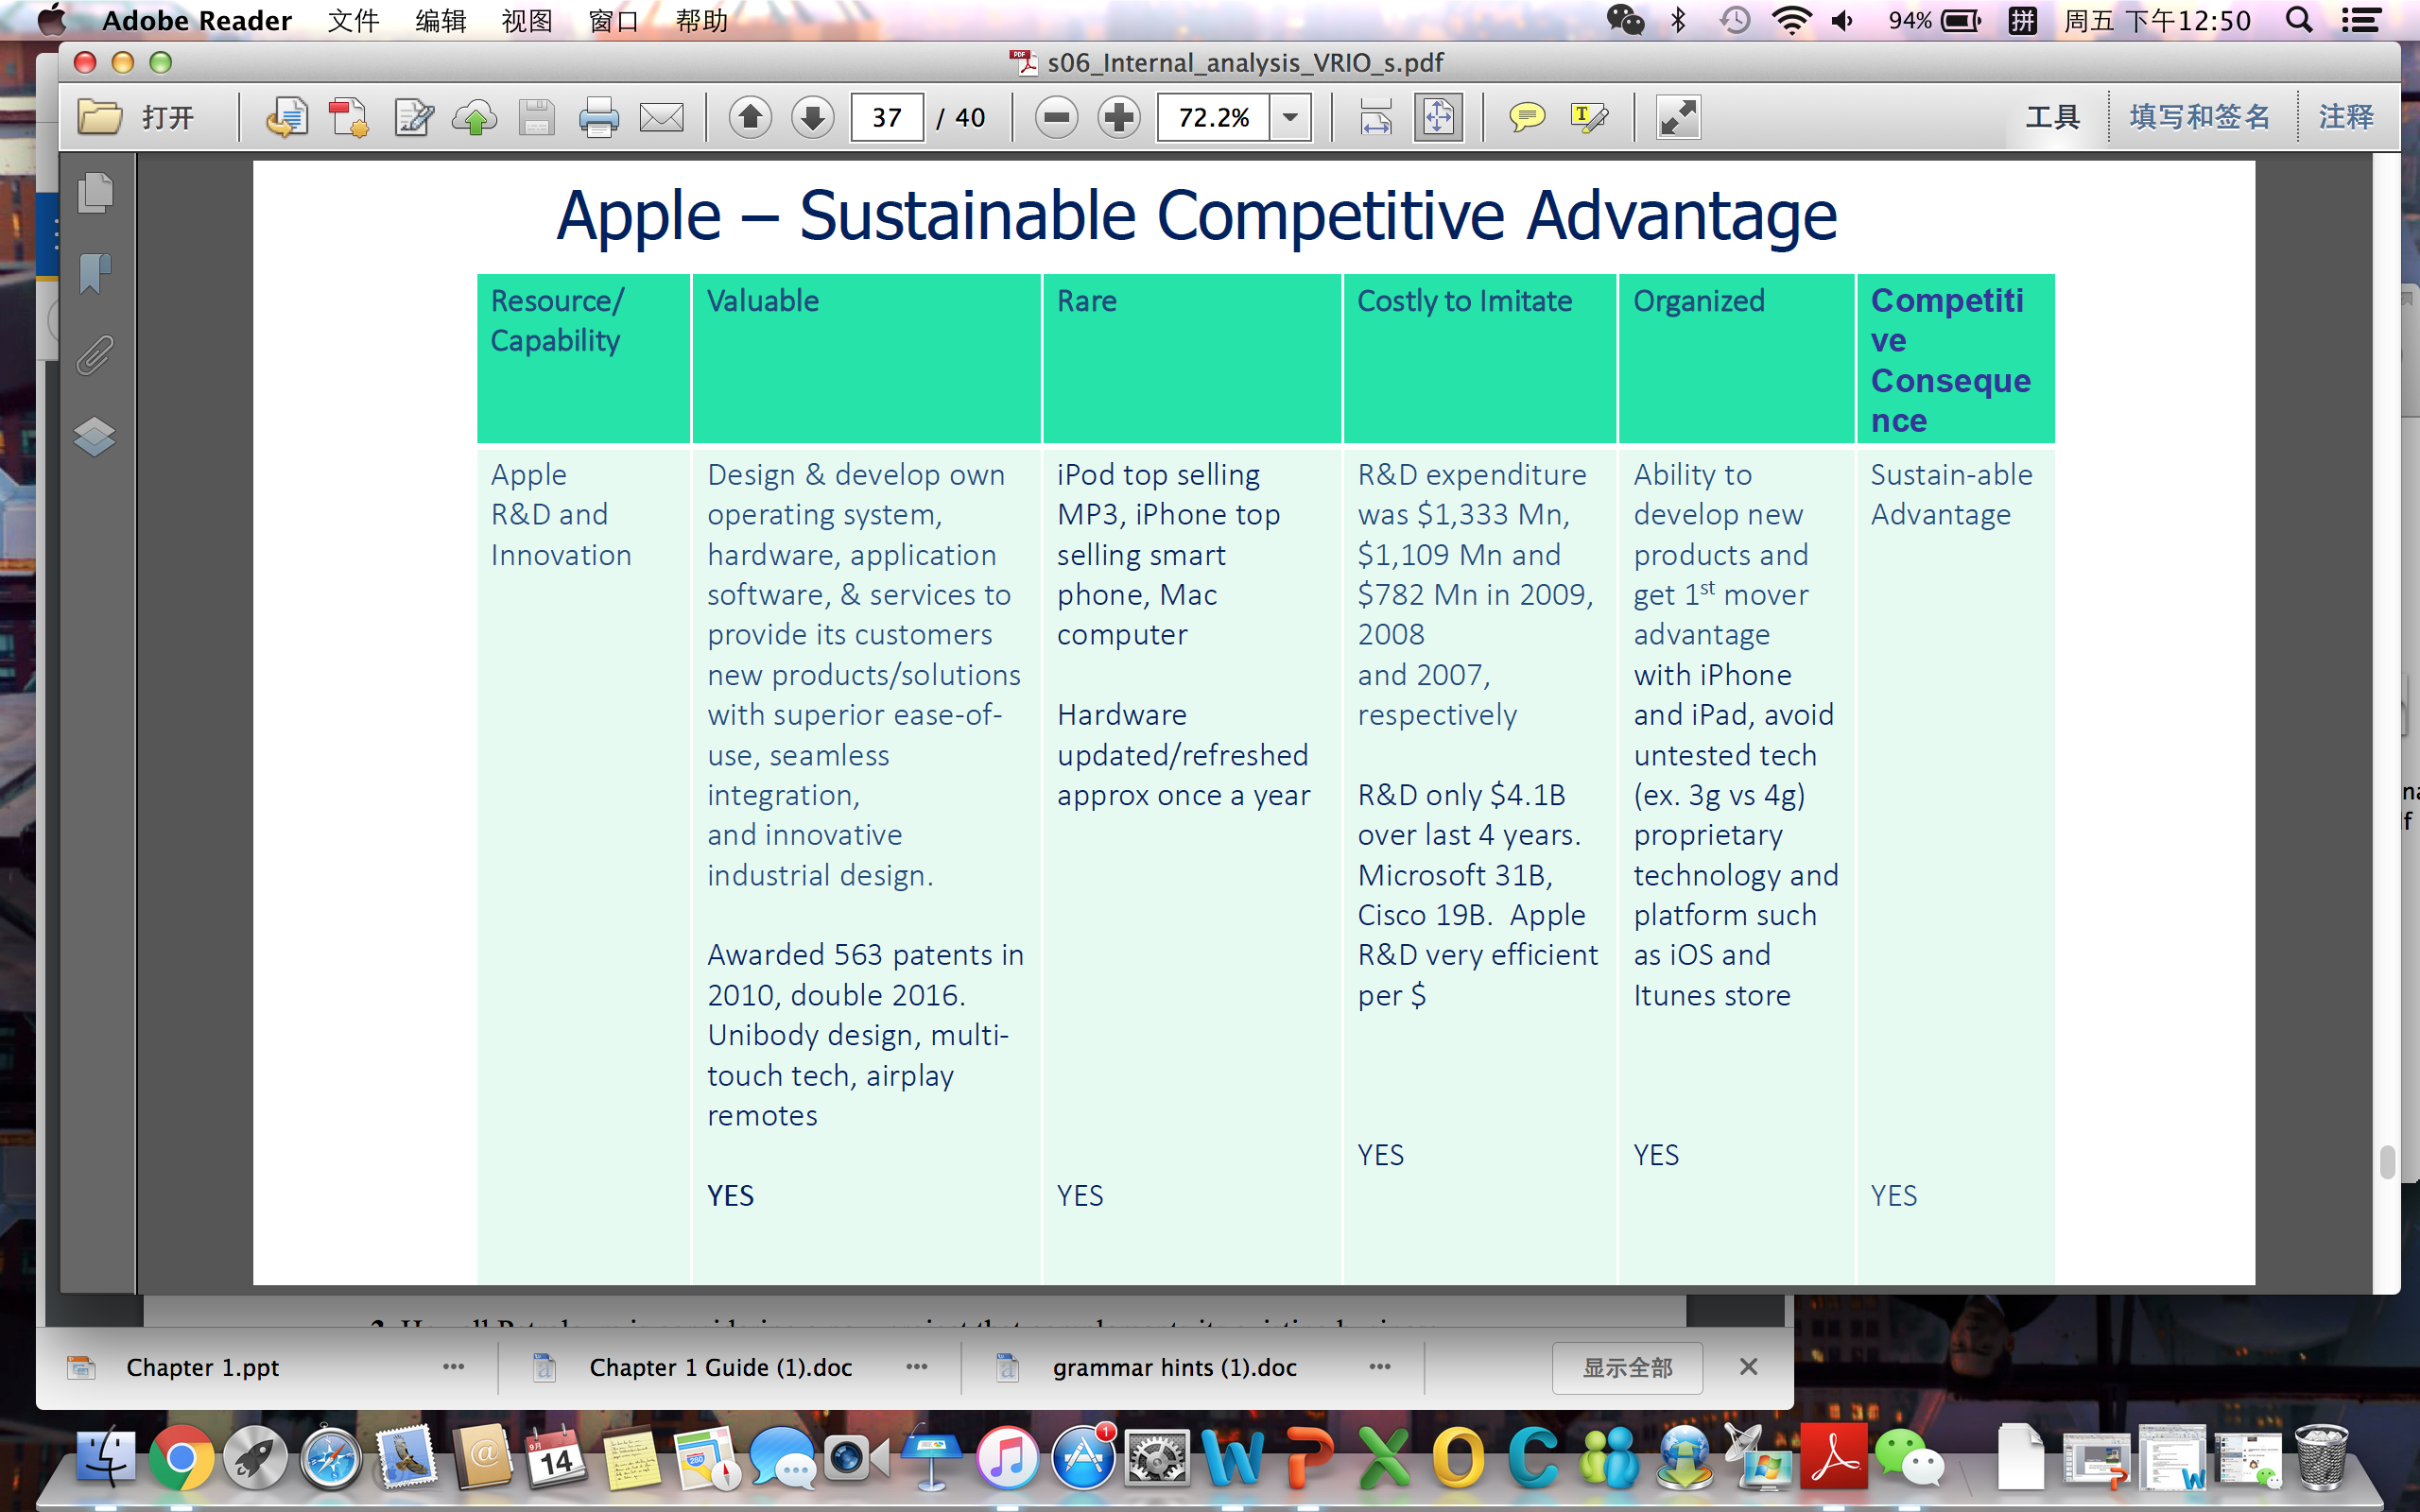
Task: Open iTunes from the Dock
Action: point(1007,1459)
